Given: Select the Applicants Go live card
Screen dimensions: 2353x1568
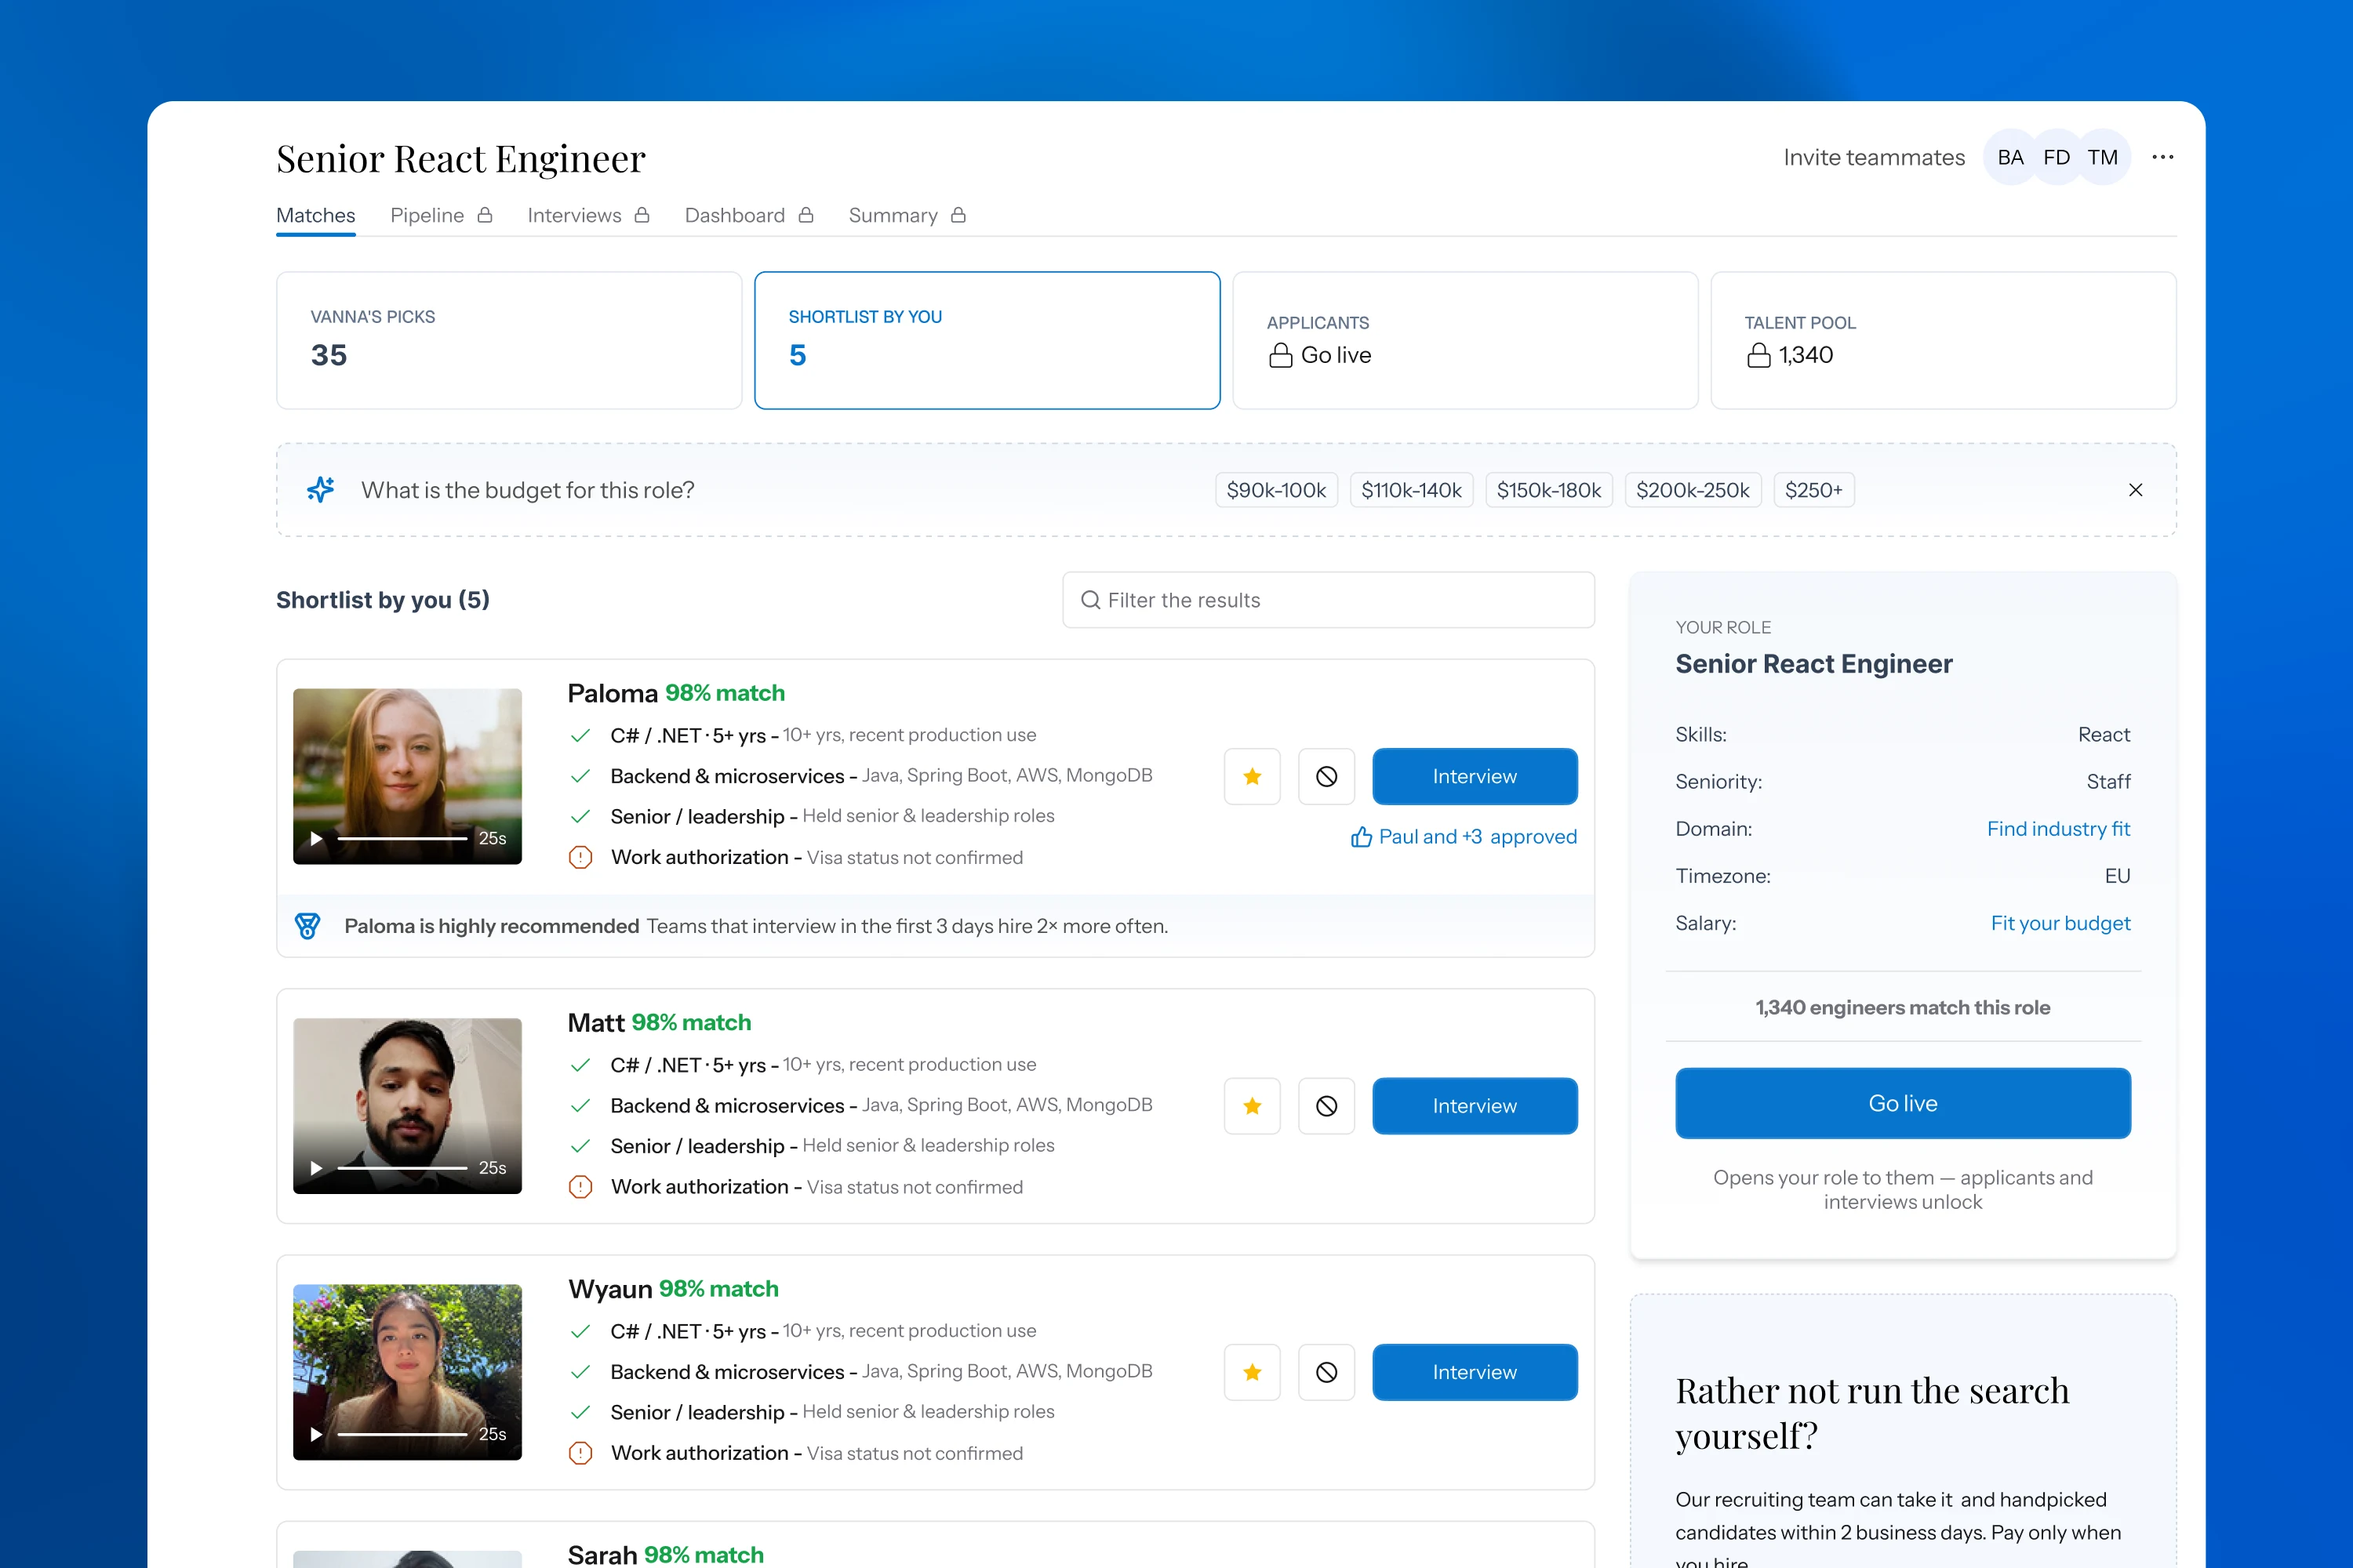Looking at the screenshot, I should [x=1466, y=340].
